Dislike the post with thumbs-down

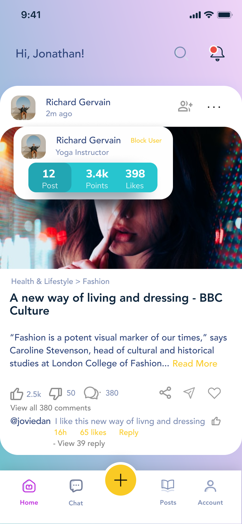tap(55, 393)
